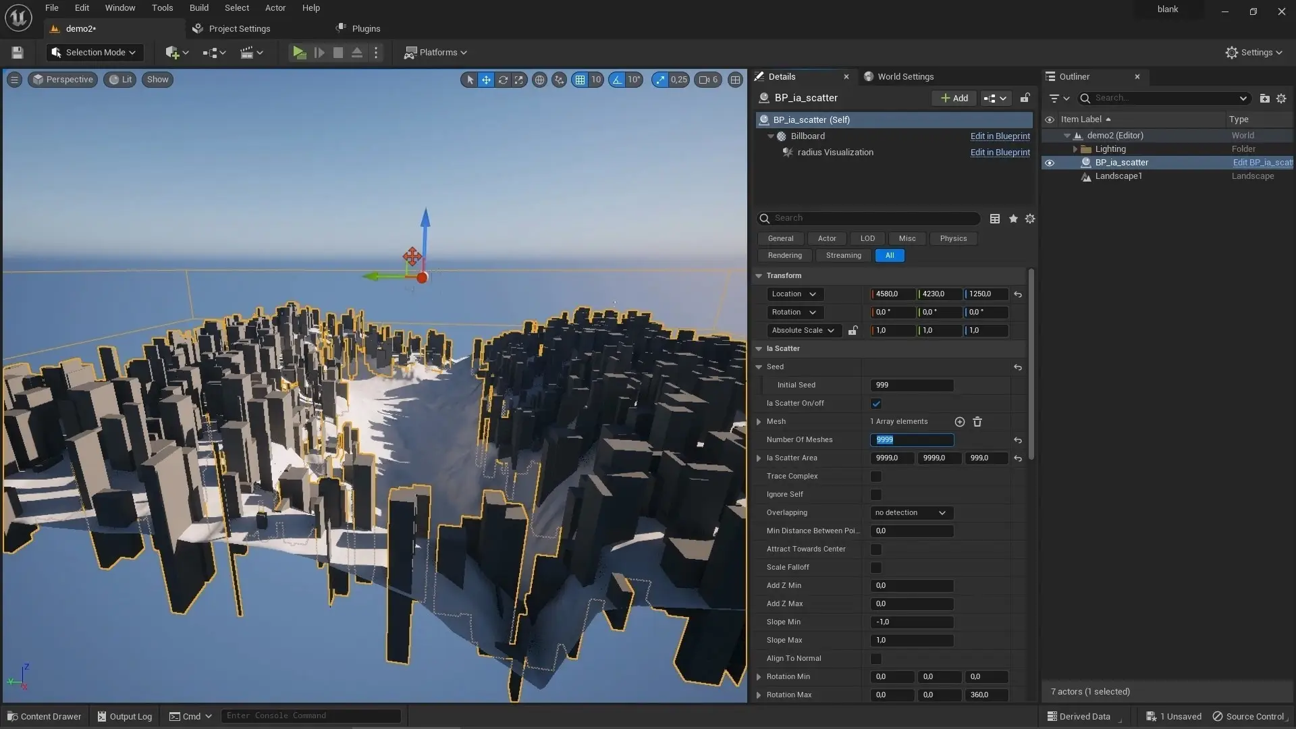Open Edit in Blueprint link for Billboard
The height and width of the screenshot is (729, 1296).
point(1000,136)
